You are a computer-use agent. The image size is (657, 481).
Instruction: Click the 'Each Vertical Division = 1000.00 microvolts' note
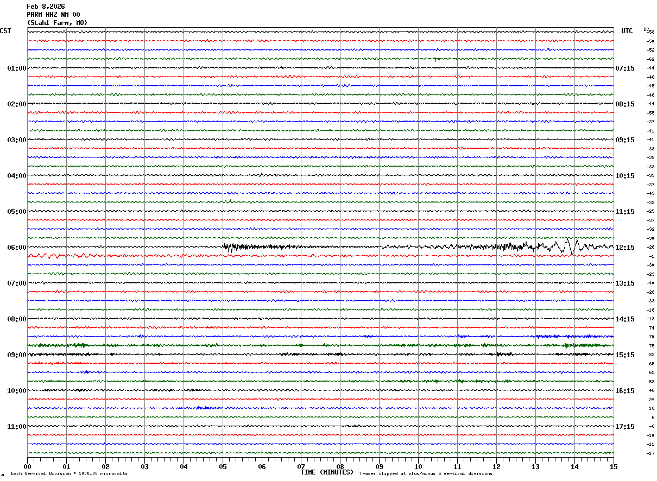point(70,474)
